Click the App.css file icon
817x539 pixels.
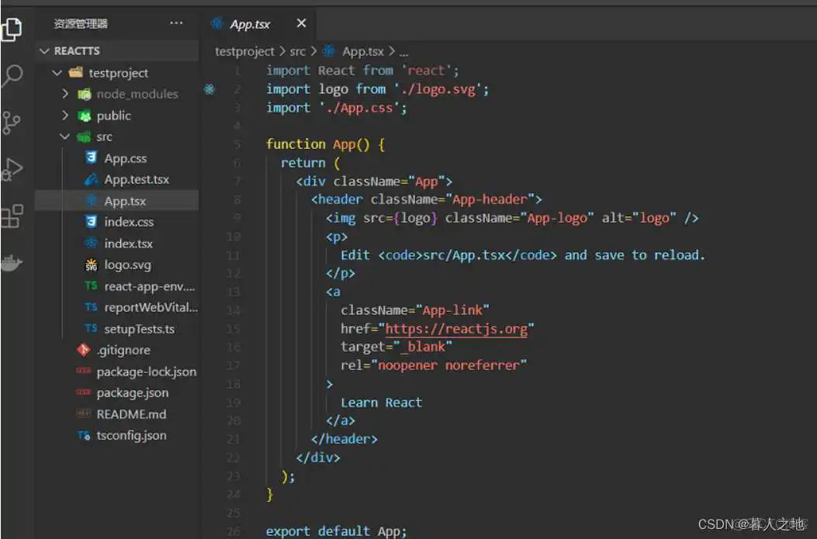(90, 157)
